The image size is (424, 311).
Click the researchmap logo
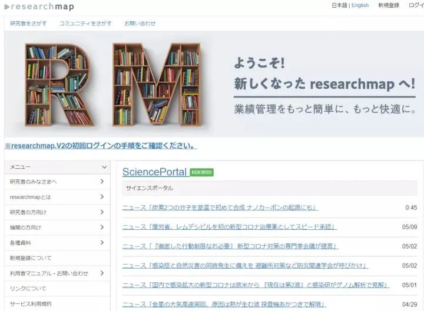pyautogui.click(x=39, y=6)
